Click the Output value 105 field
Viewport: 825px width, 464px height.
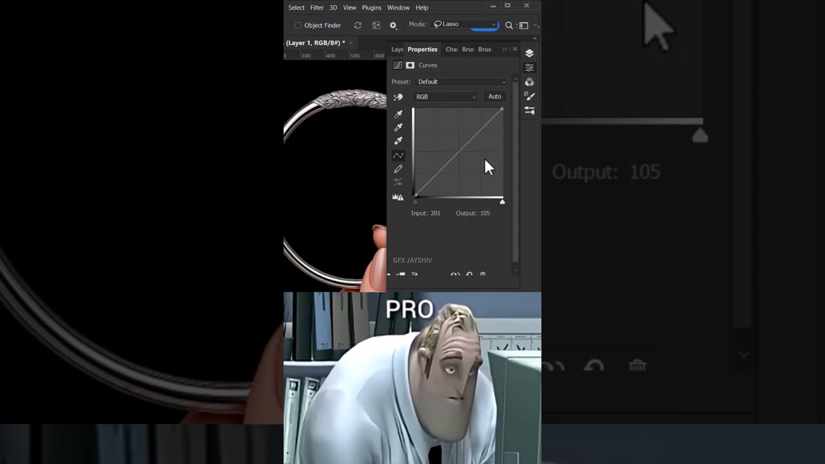485,213
